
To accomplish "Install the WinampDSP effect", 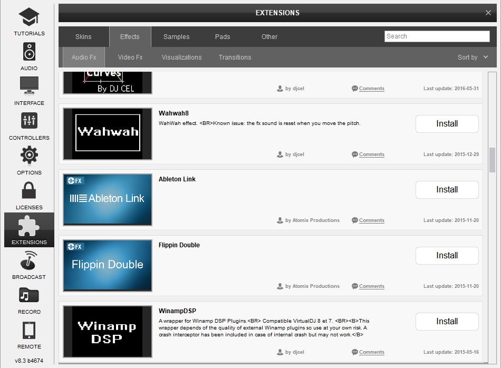I will click(447, 322).
